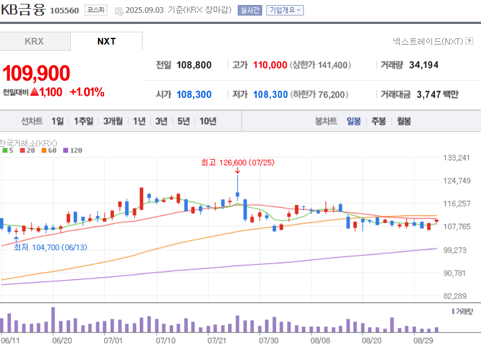Viewport: 481px width, 349px height.
Task: Click the orange 60-day moving average swatch
Action: [x=44, y=150]
